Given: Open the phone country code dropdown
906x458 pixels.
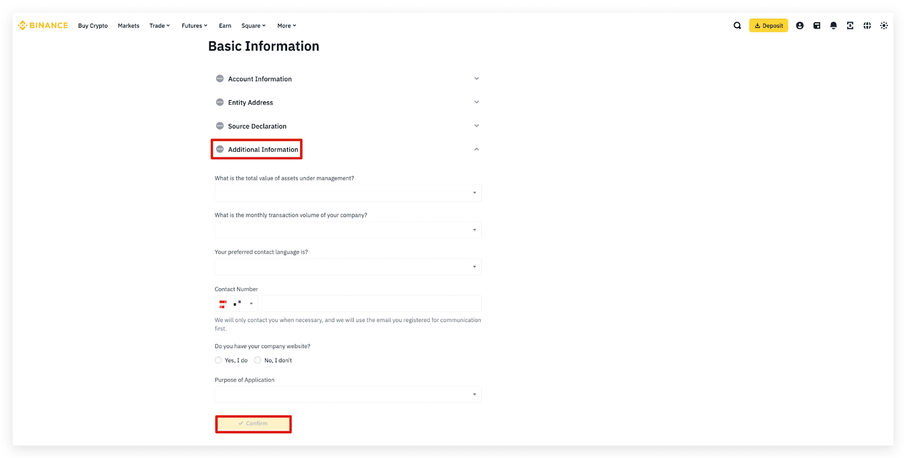Looking at the screenshot, I should (x=236, y=304).
